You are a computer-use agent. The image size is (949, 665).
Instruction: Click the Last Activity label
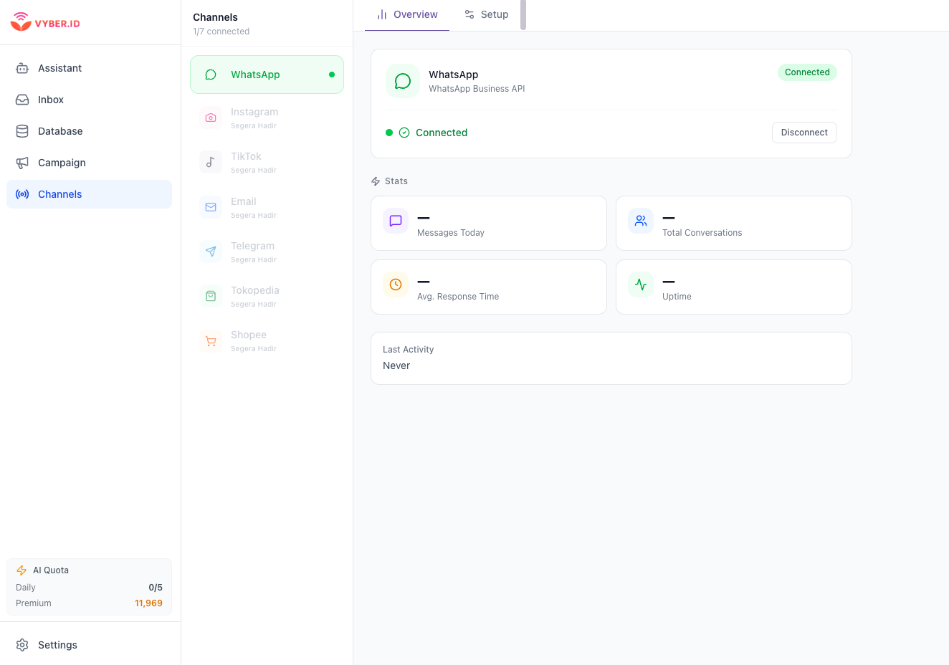coord(409,350)
